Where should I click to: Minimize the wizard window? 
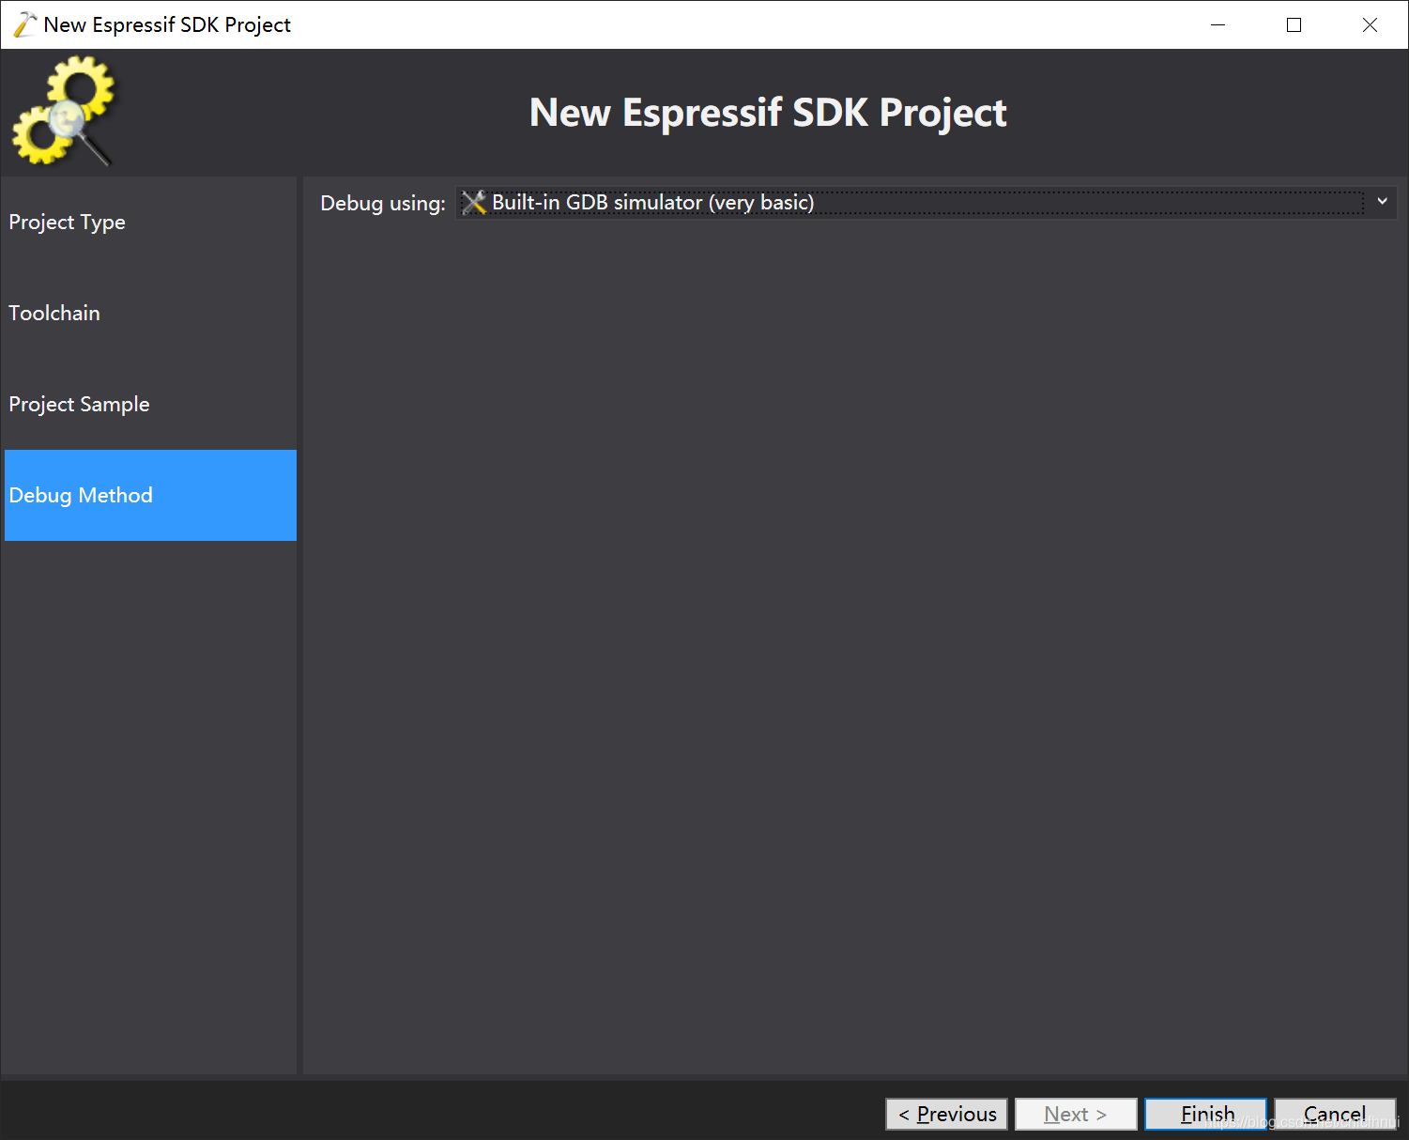coord(1218,24)
